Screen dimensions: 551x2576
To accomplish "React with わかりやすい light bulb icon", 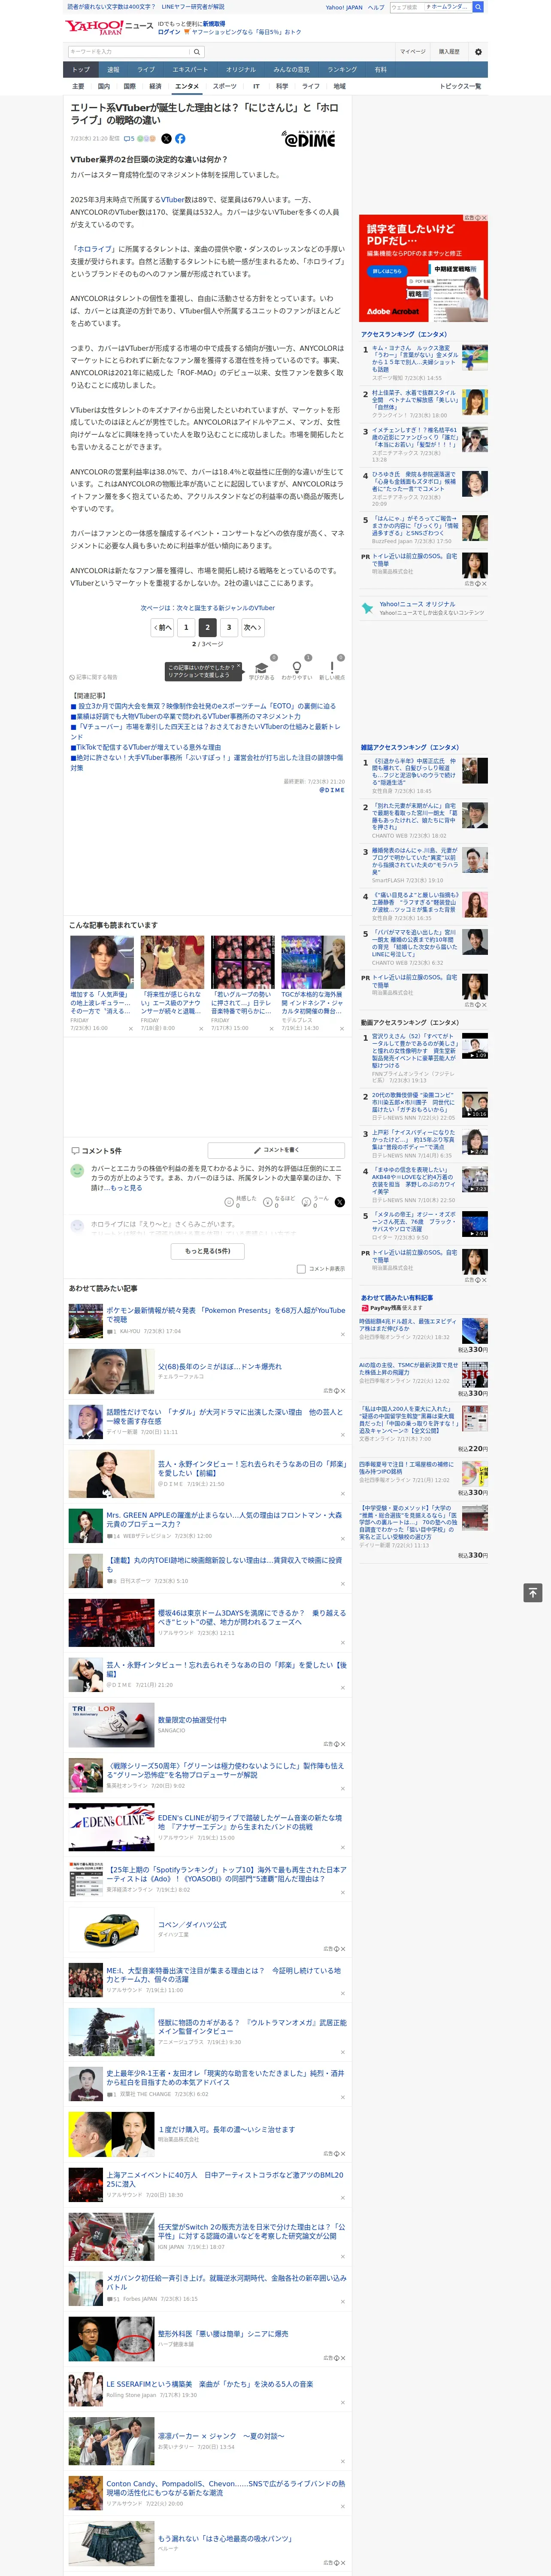I will (x=296, y=668).
